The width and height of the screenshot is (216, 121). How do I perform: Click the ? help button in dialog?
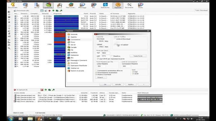pos(143,84)
